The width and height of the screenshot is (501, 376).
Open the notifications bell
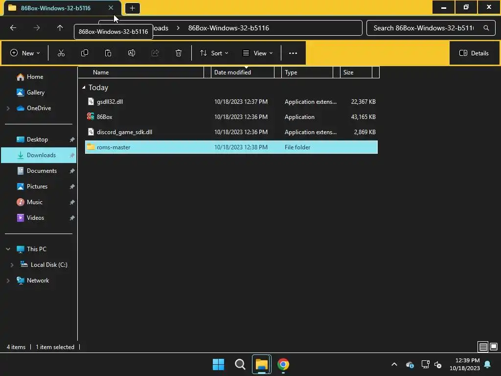pos(488,364)
